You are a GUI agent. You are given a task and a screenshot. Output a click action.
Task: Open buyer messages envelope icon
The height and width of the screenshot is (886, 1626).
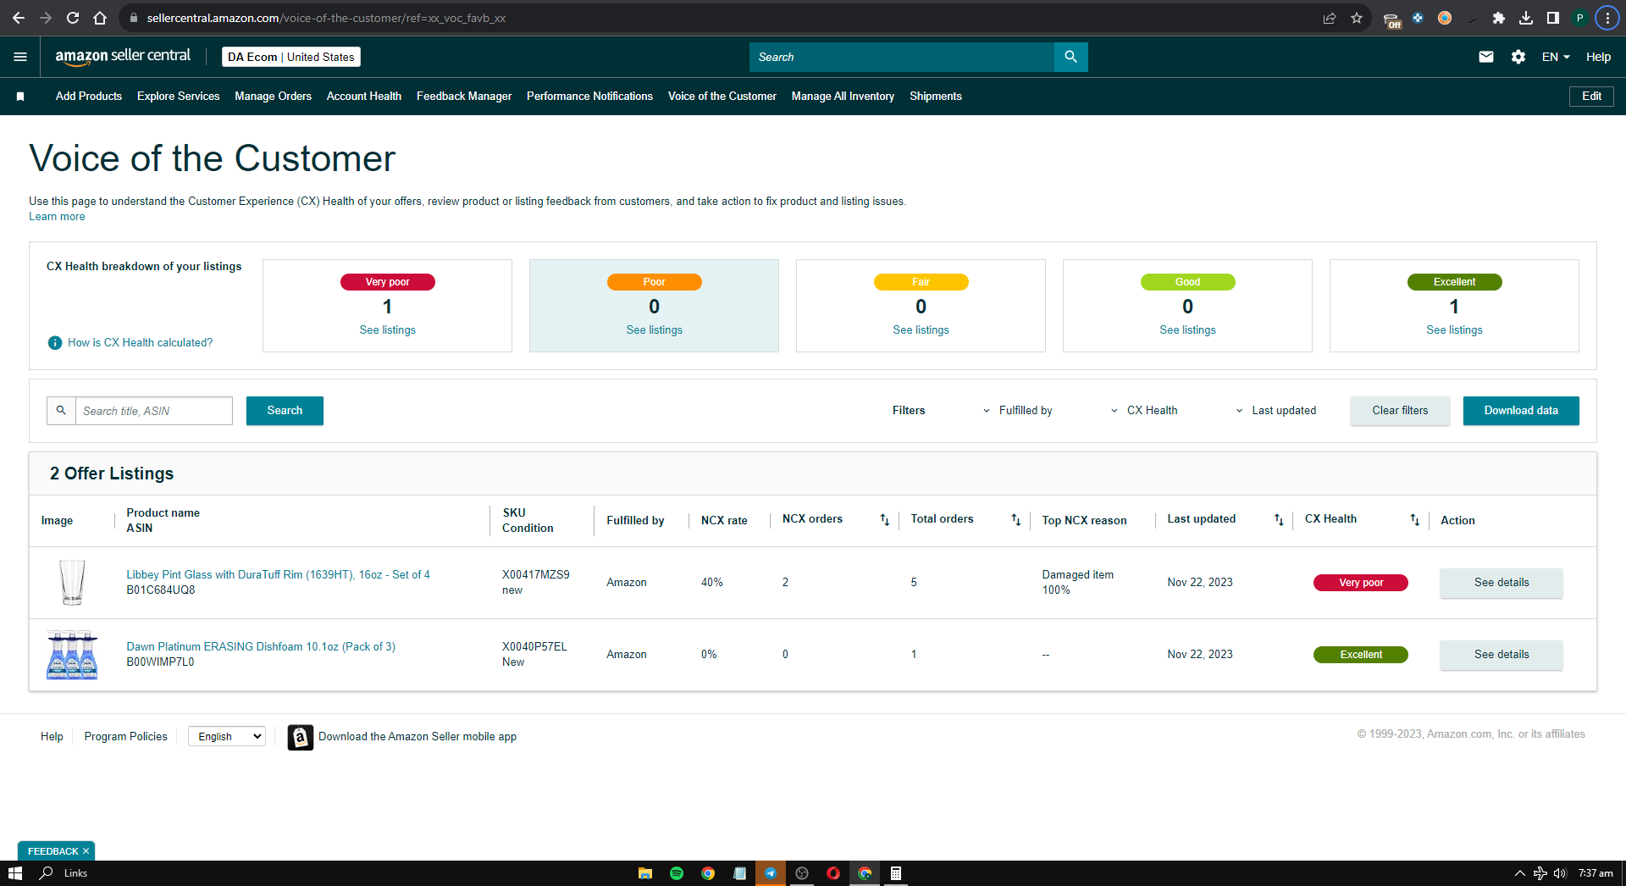pos(1486,57)
